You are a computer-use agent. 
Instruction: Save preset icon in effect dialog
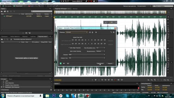(90, 32)
